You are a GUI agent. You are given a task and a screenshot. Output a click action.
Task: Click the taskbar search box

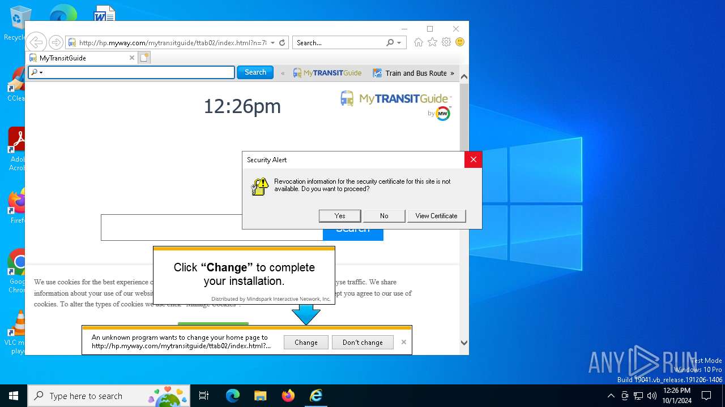click(109, 396)
